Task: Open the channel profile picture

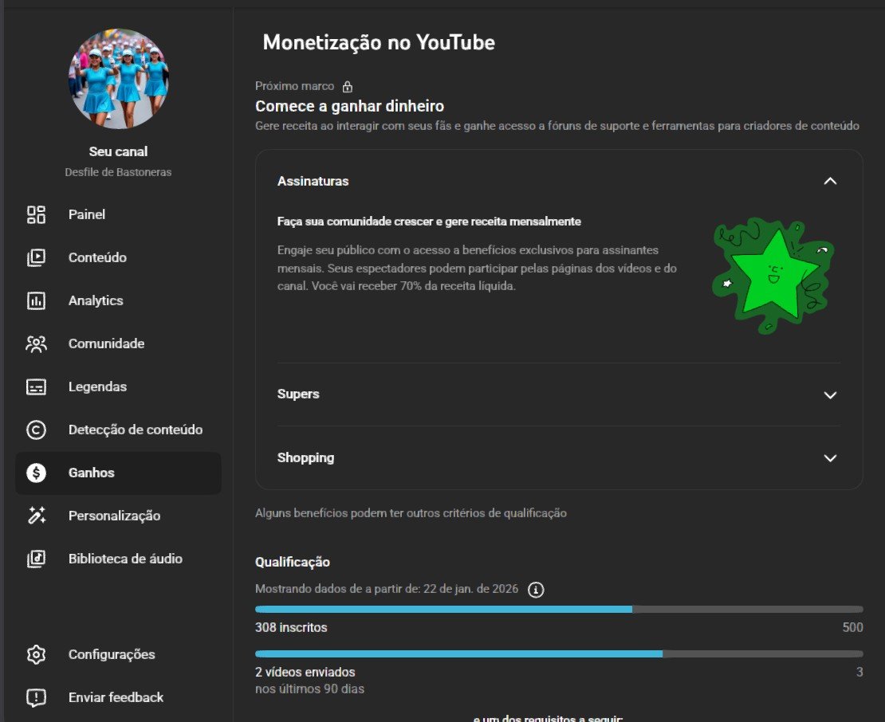Action: [118, 78]
